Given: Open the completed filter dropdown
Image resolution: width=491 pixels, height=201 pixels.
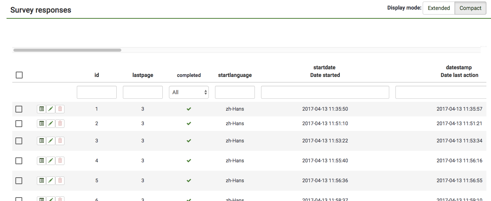Looking at the screenshot, I should coord(188,92).
